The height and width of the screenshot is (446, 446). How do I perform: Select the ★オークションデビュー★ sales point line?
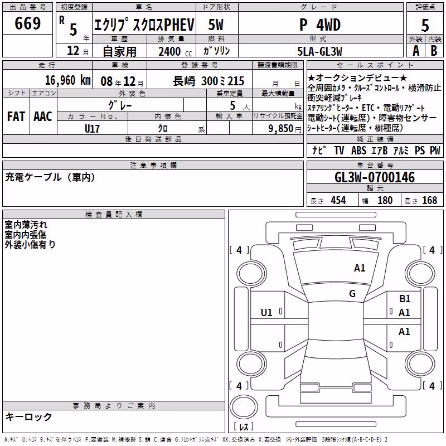click(x=357, y=77)
